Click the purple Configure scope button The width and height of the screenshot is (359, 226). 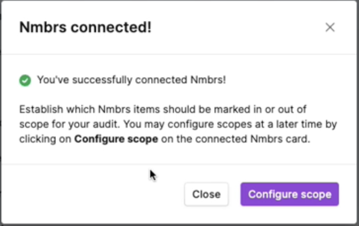pos(290,194)
